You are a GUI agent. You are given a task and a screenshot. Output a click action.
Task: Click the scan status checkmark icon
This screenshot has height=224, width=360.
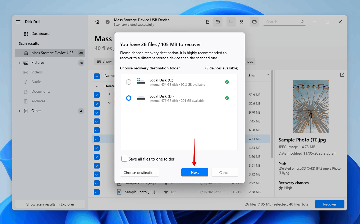107,22
